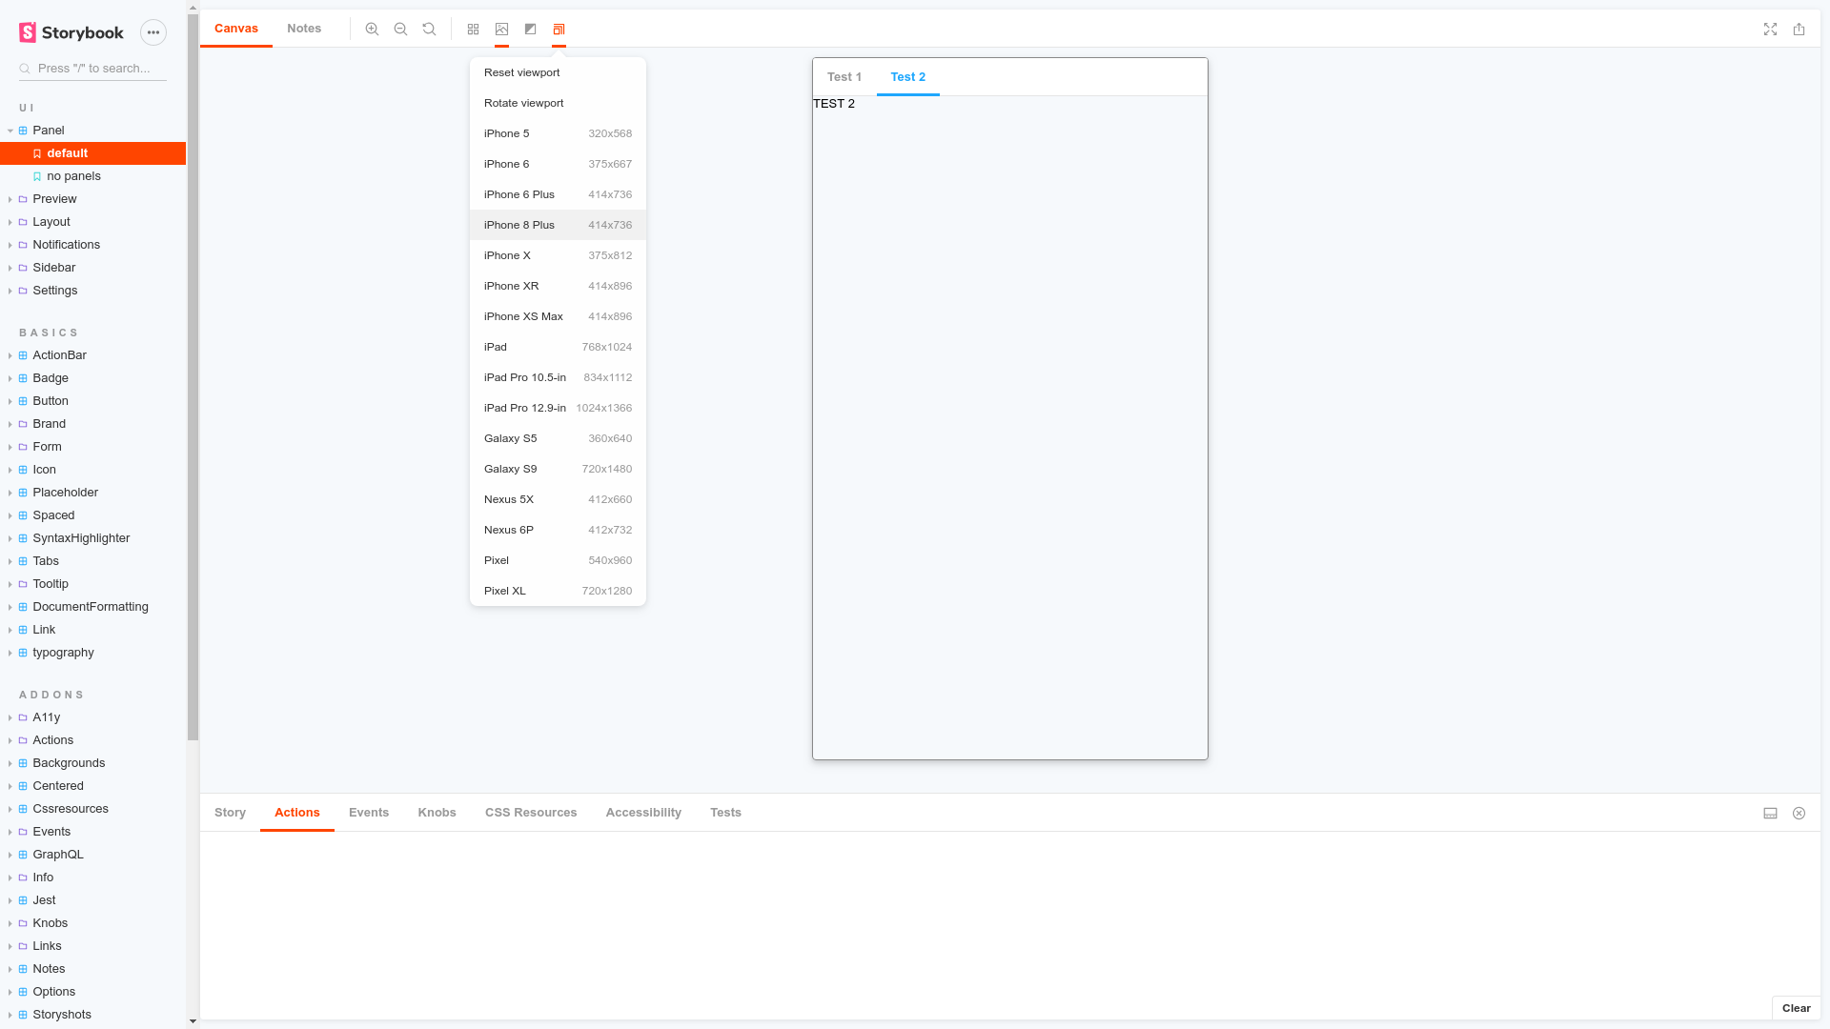
Task: Click the zoom out icon in toolbar
Action: (x=401, y=29)
